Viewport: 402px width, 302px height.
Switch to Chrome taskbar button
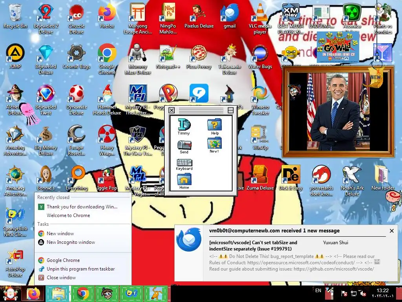click(x=82, y=294)
